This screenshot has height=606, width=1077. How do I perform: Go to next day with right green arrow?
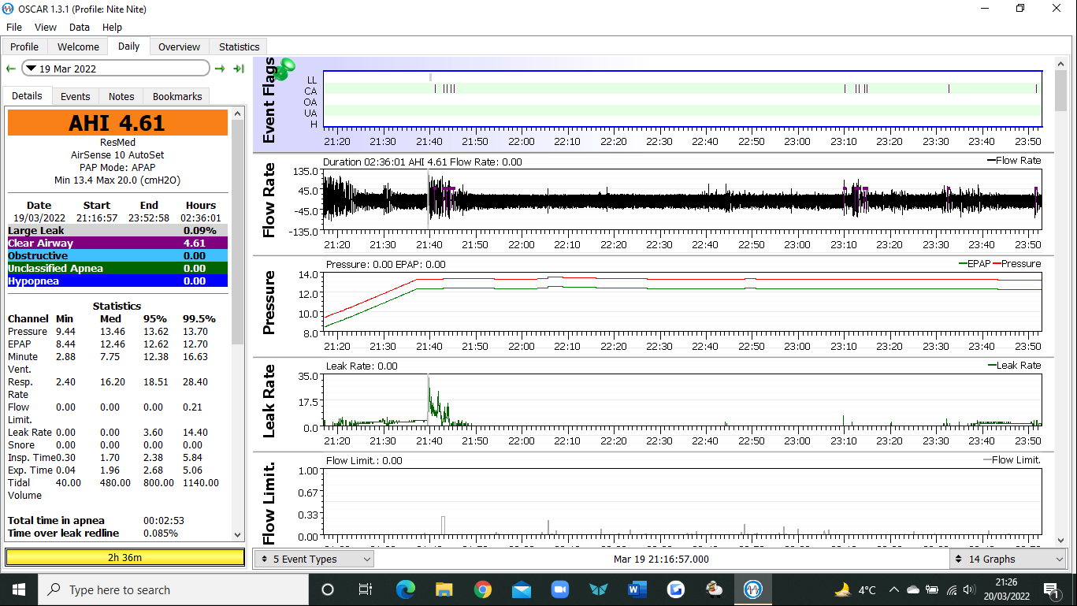coord(220,69)
